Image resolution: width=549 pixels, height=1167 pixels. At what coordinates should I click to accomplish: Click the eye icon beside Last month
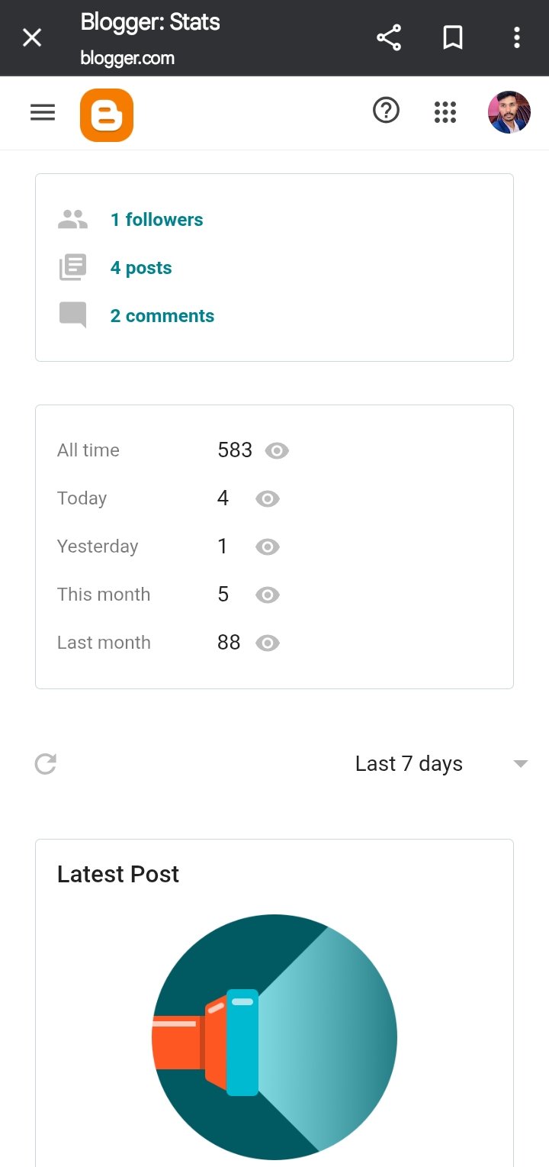[268, 643]
